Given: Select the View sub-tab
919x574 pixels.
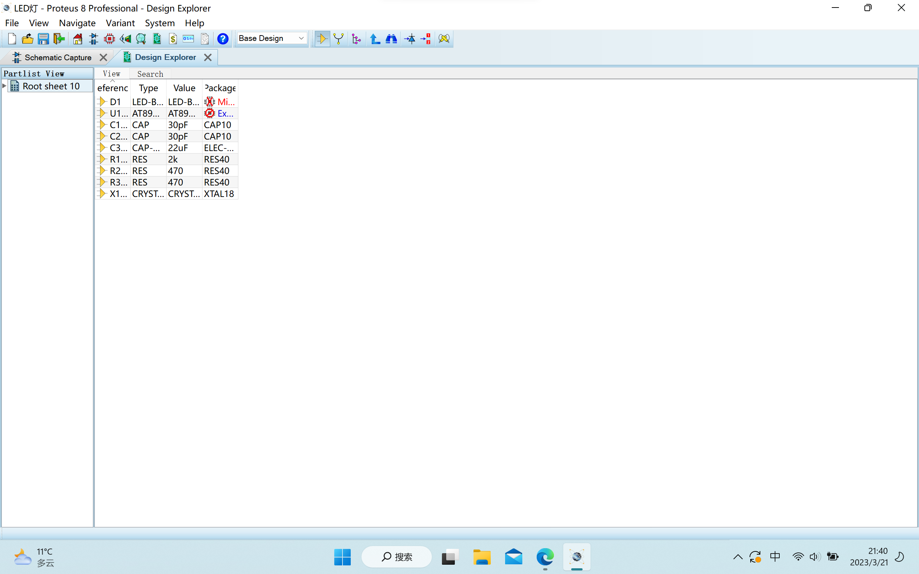Looking at the screenshot, I should 112,74.
